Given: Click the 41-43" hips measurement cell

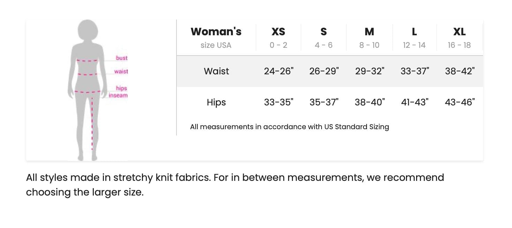Looking at the screenshot, I should point(415,102).
